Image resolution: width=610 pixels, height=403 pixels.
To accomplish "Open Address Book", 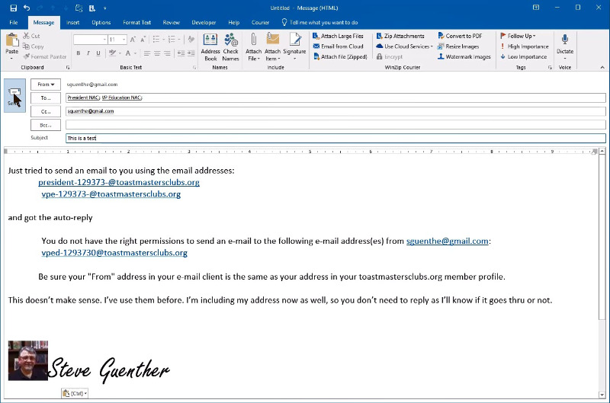I will [210, 47].
